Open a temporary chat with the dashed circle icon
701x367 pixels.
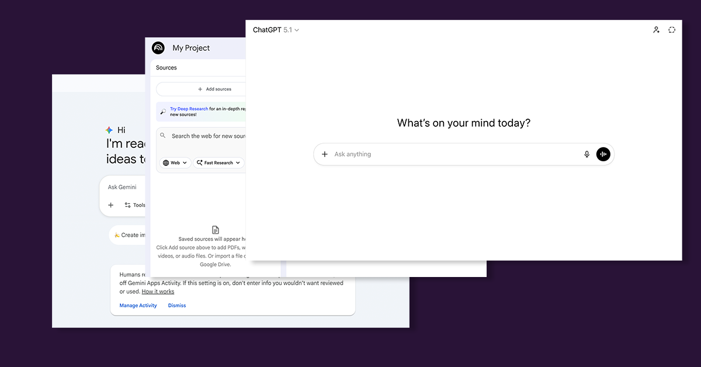point(672,29)
